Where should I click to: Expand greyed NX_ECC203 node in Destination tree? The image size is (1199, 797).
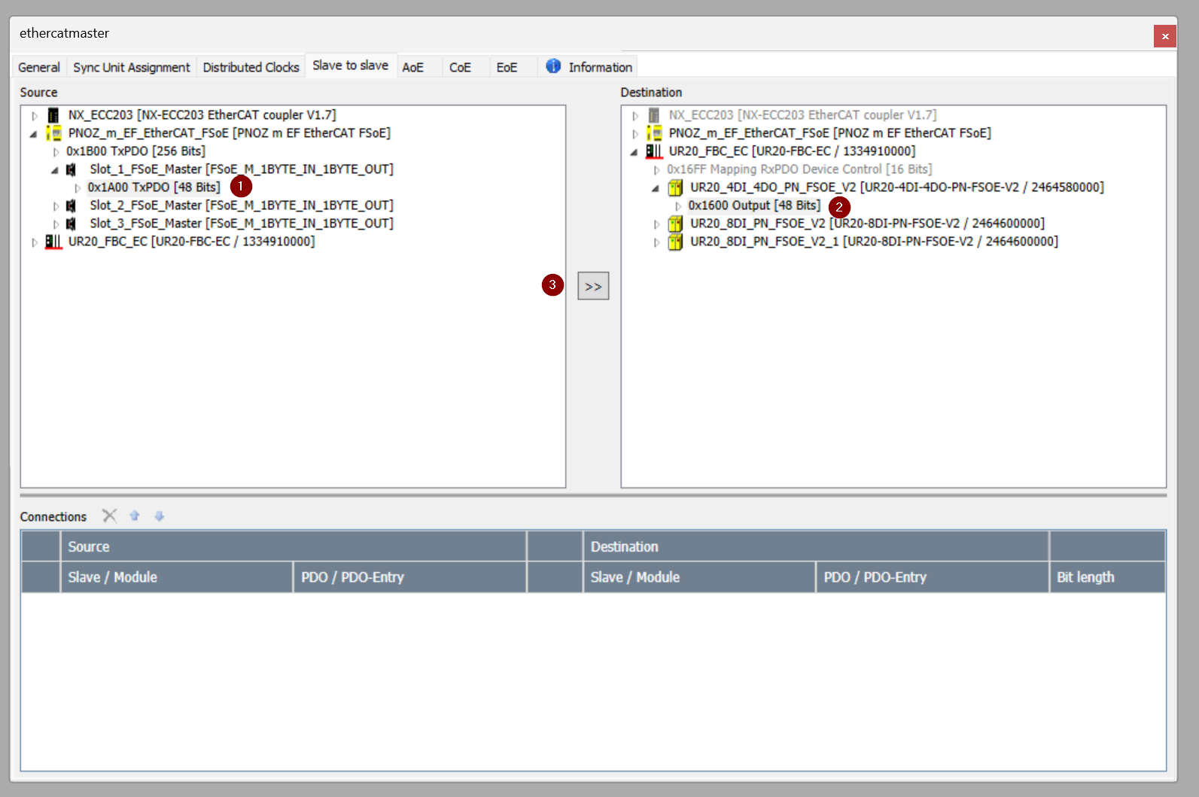click(x=635, y=116)
